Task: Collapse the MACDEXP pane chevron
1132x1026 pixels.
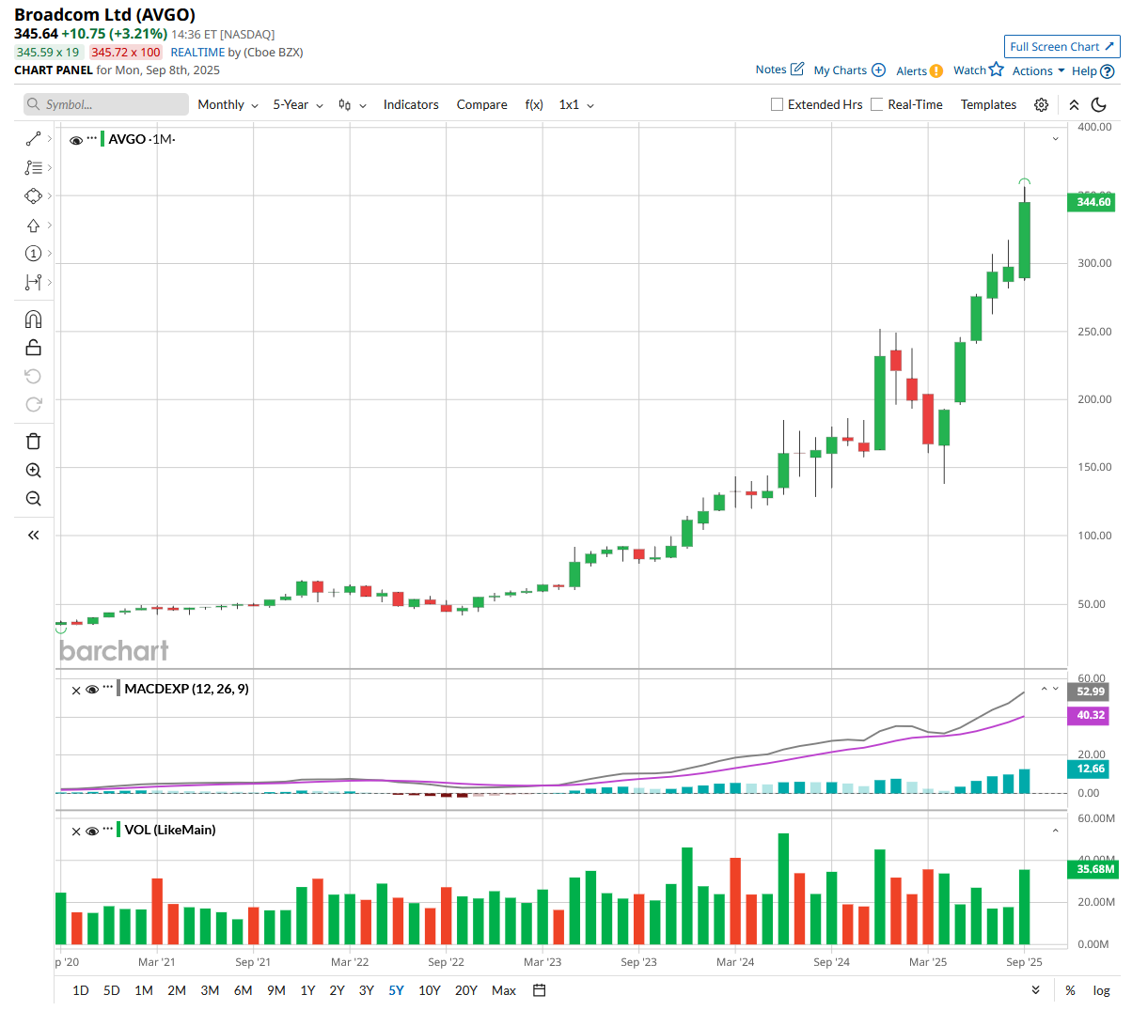Action: 1056,689
